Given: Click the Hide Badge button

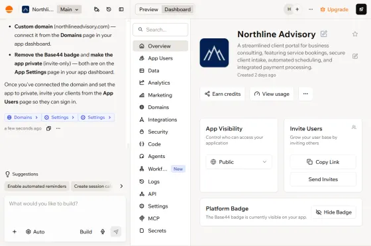Looking at the screenshot, I should pyautogui.click(x=334, y=212).
